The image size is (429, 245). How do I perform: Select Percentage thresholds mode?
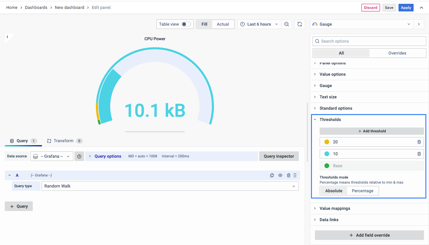click(362, 191)
